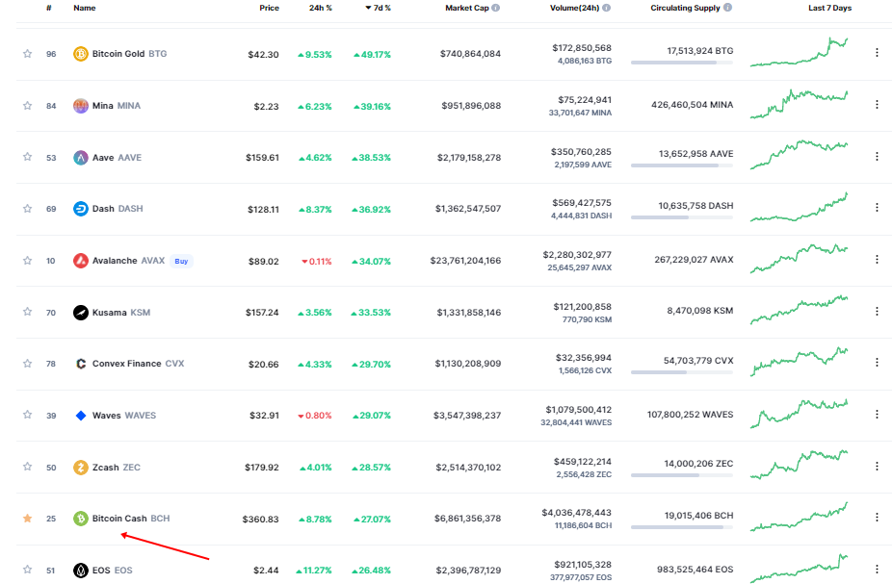Screen dimensions: 892x584
Task: Open the Aave AAVE link
Action: (x=117, y=158)
